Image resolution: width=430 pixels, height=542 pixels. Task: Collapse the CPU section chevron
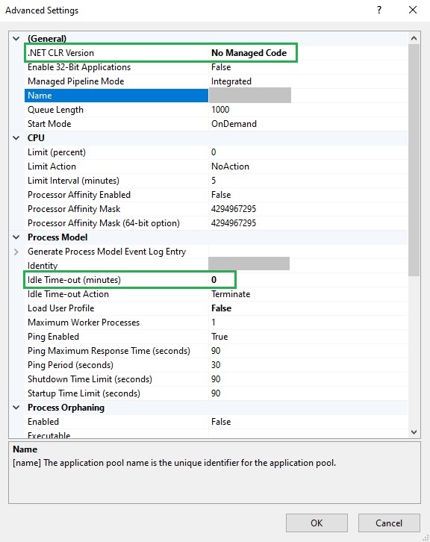tap(16, 138)
